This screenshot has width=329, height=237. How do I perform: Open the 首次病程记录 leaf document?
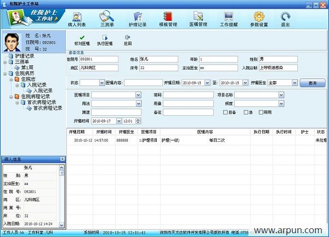(48, 108)
